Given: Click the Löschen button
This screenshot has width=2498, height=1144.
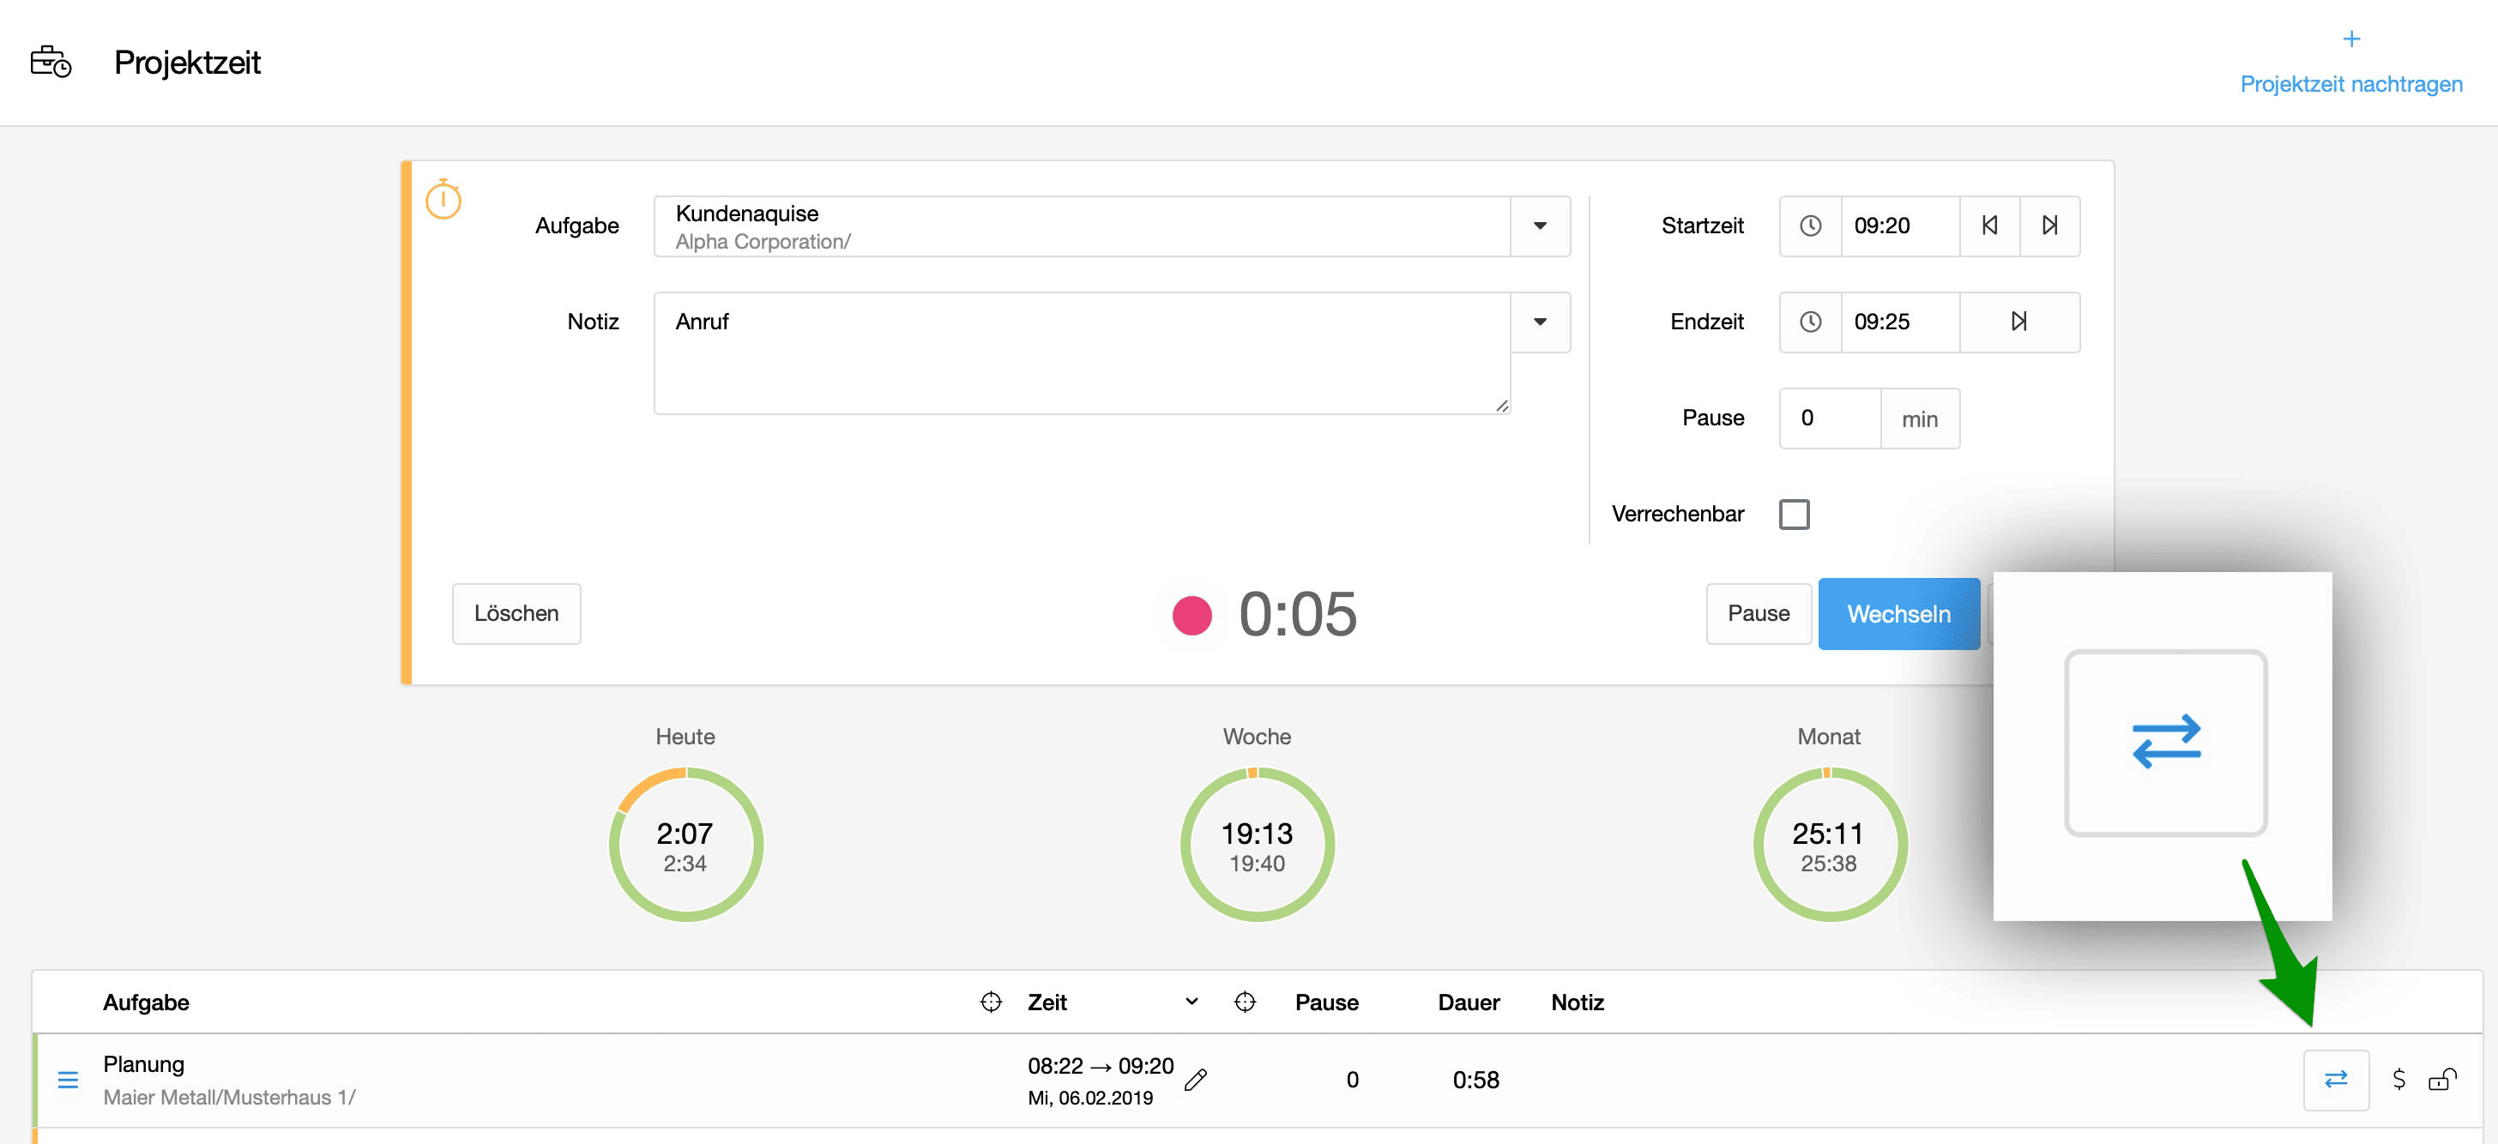Looking at the screenshot, I should [x=516, y=614].
